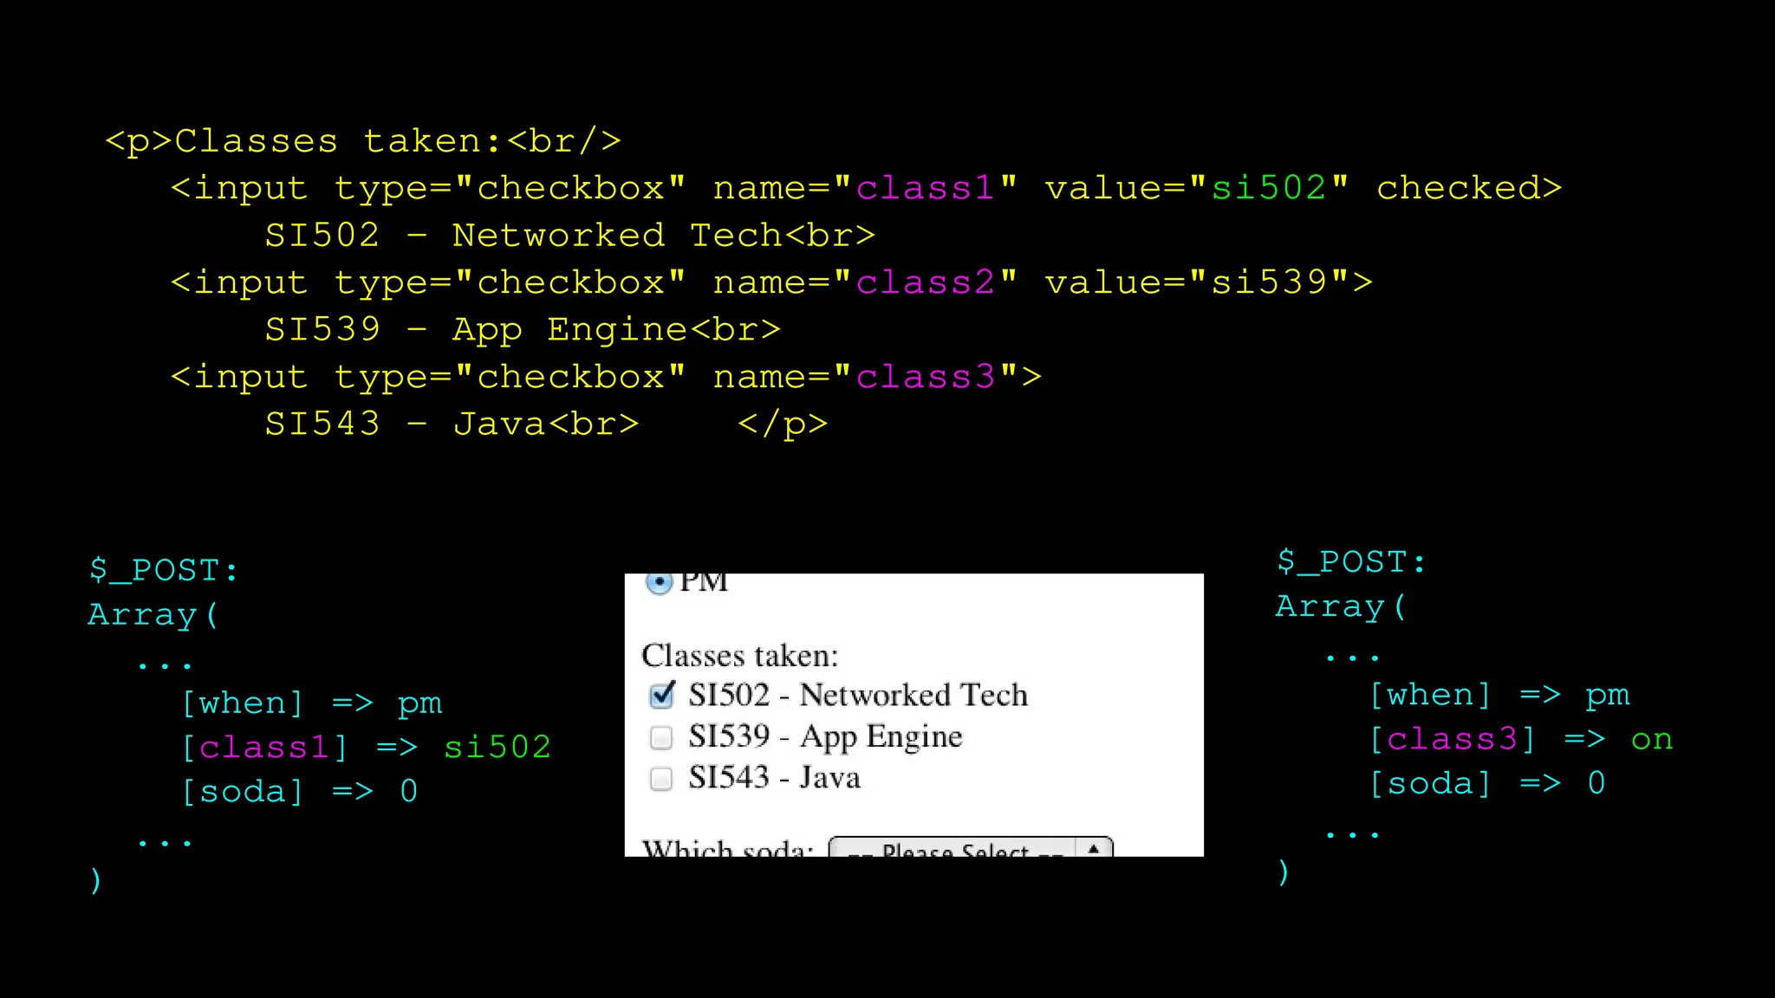Click the 'SI539 – App Engine<br>' code line

point(523,331)
